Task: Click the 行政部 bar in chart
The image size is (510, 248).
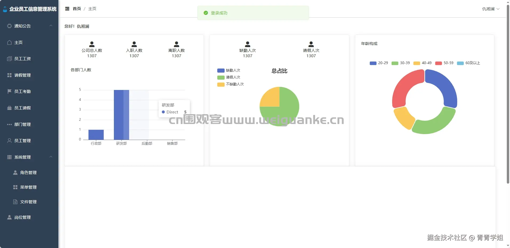Action: coord(96,135)
